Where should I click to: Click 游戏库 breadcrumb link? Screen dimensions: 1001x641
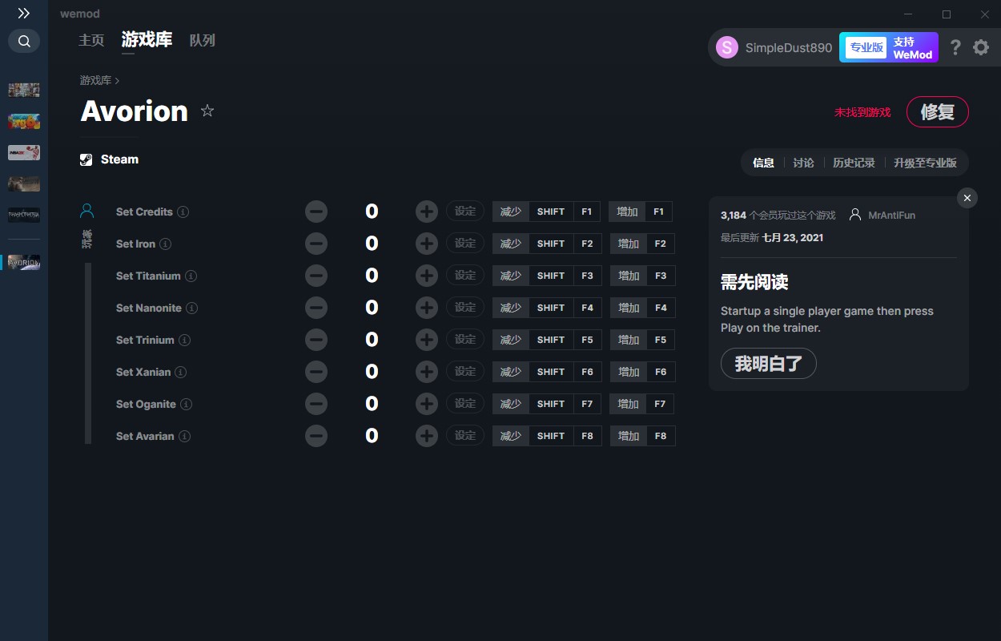coord(95,81)
